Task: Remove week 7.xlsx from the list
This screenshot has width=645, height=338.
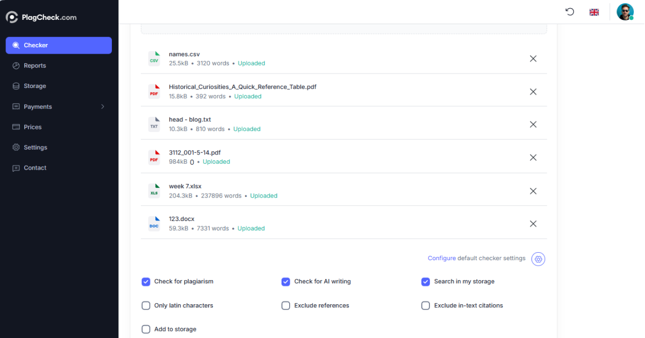Action: click(533, 191)
